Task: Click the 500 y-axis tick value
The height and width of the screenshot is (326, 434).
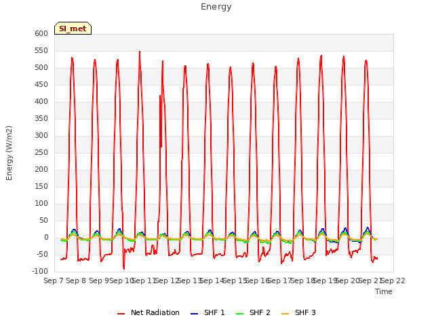Action: pyautogui.click(x=41, y=68)
